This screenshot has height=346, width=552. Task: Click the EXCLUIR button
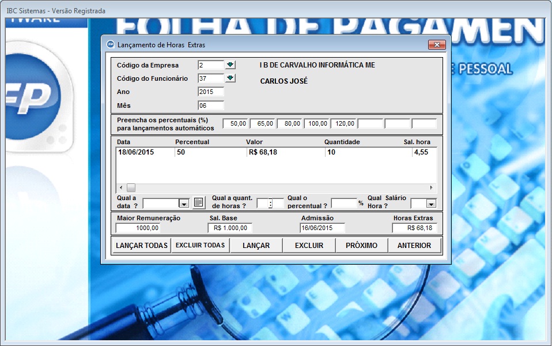point(309,246)
